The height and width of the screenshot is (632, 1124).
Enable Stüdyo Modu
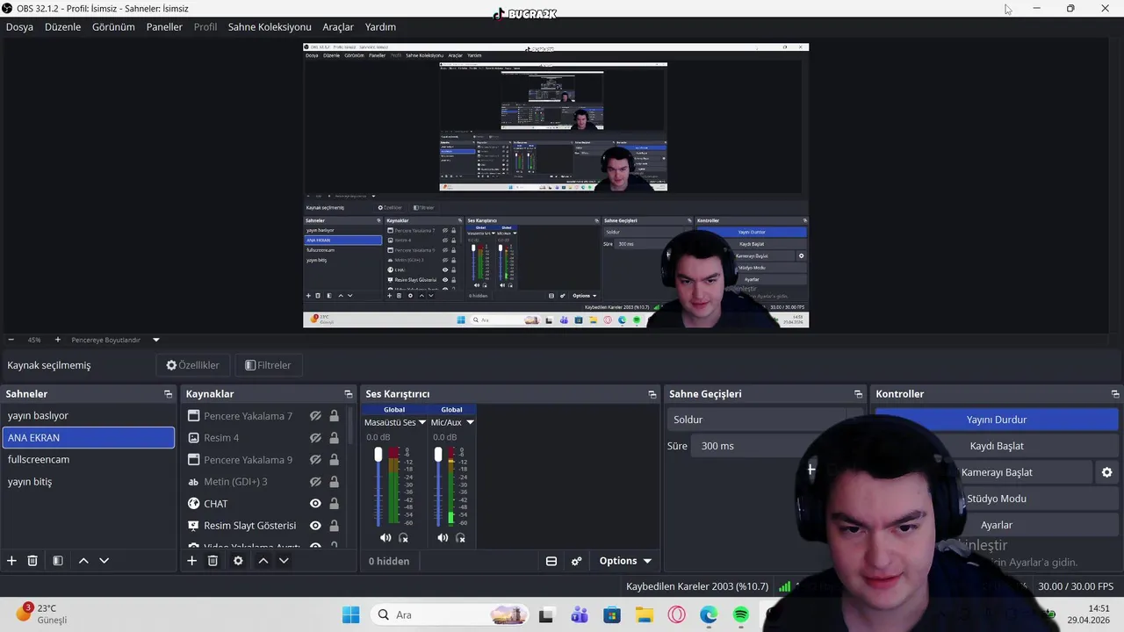tap(997, 499)
